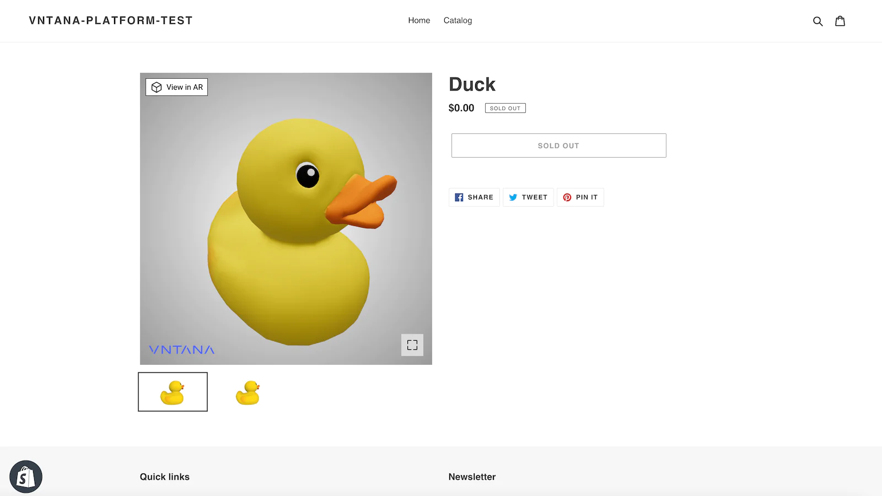
Task: Select the second duck thumbnail
Action: coord(248,392)
